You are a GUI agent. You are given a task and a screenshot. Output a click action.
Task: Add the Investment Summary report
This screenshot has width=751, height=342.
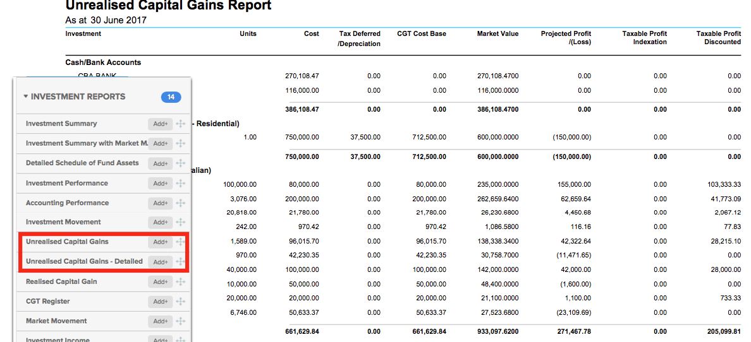pos(161,124)
